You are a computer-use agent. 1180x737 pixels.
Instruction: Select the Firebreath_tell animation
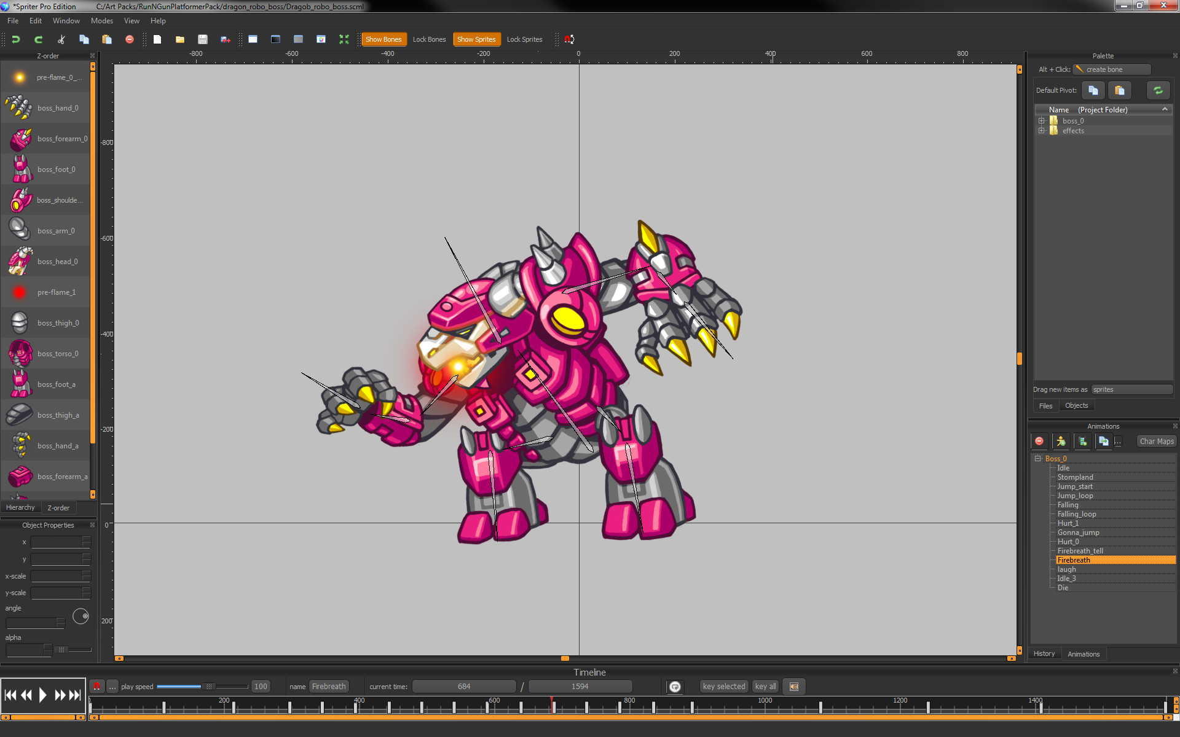1081,550
